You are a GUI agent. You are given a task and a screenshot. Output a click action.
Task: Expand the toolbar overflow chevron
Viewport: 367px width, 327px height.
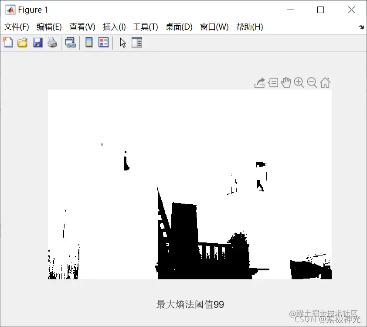point(362,27)
